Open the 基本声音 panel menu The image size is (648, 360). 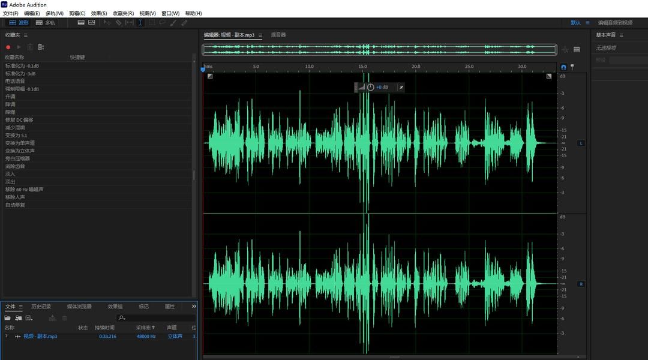[621, 35]
